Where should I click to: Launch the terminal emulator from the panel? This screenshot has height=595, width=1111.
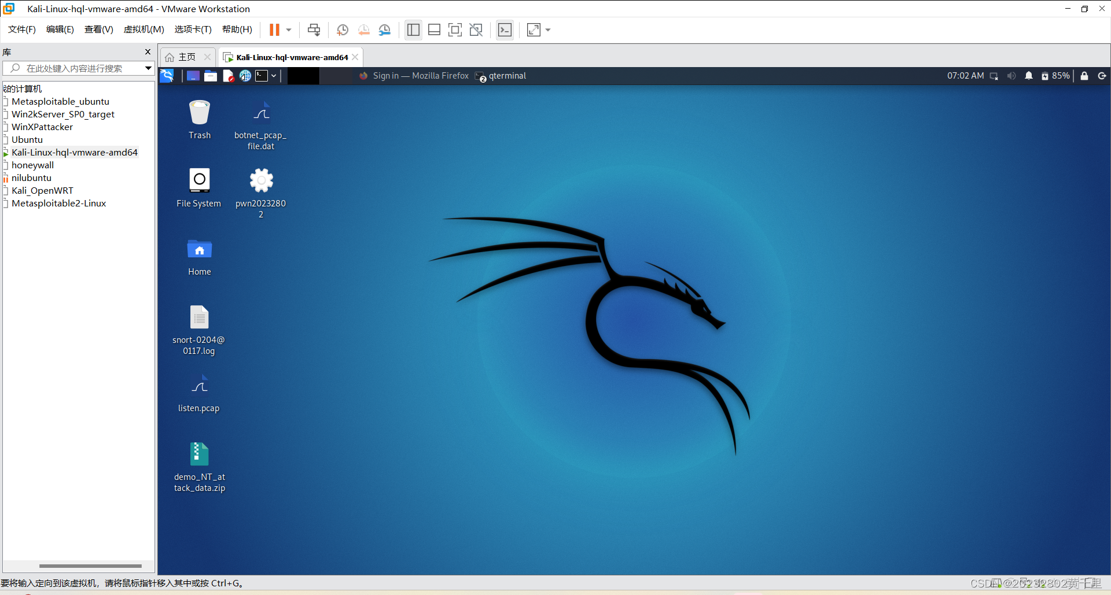(262, 76)
